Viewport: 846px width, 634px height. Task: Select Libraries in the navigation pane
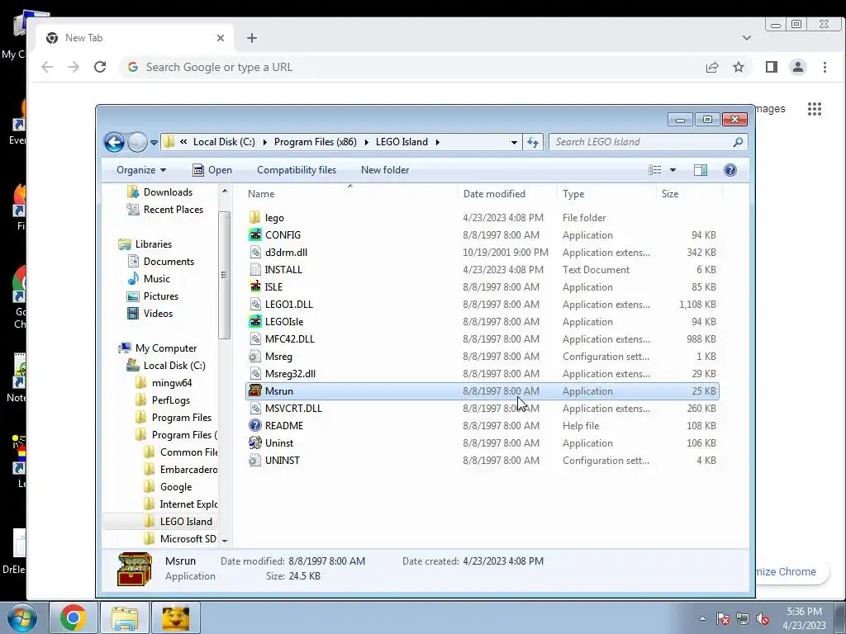(x=153, y=244)
